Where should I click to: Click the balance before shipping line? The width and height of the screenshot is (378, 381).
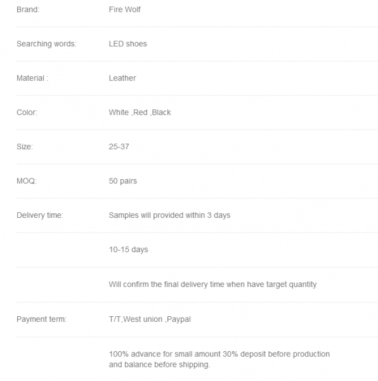[159, 364]
